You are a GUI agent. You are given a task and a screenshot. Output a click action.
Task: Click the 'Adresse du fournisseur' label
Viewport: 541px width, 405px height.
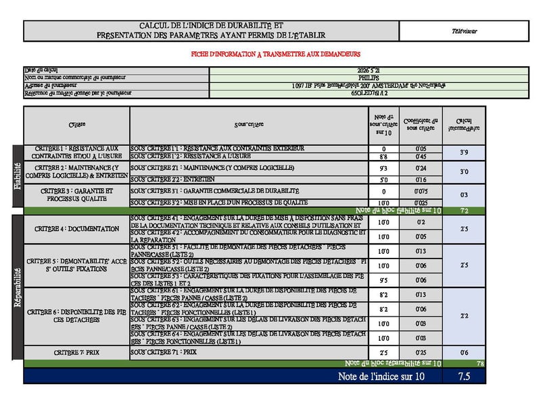coord(51,86)
